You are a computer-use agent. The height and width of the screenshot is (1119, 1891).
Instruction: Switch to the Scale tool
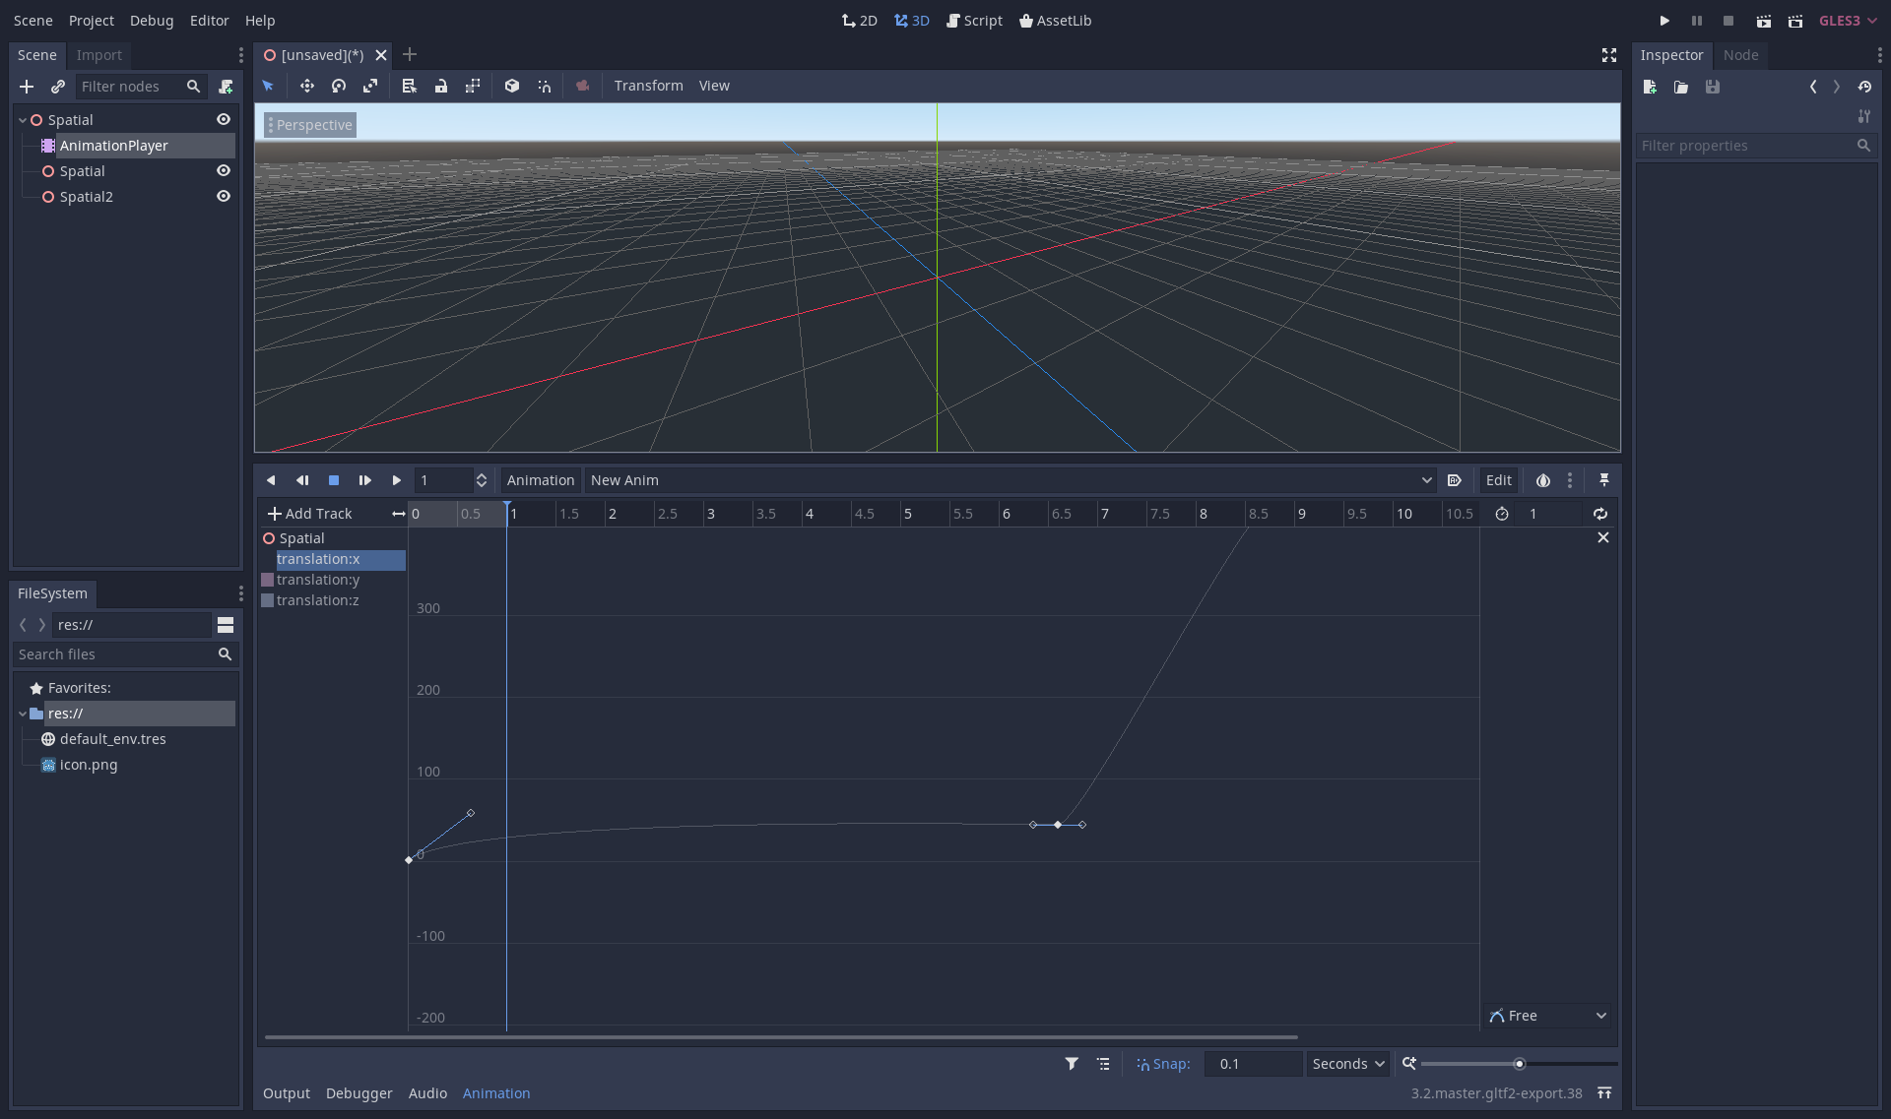pyautogui.click(x=370, y=87)
